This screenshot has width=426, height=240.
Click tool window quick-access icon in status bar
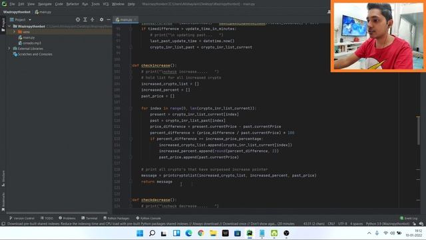pos(3,224)
